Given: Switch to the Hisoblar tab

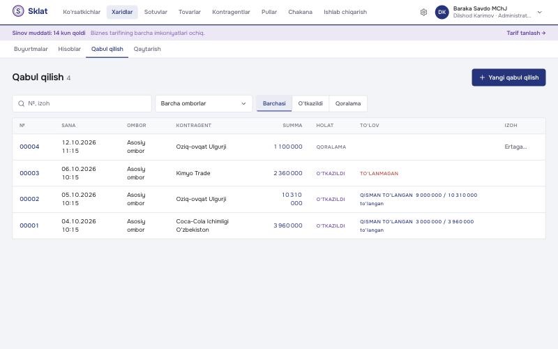Looking at the screenshot, I should point(69,49).
